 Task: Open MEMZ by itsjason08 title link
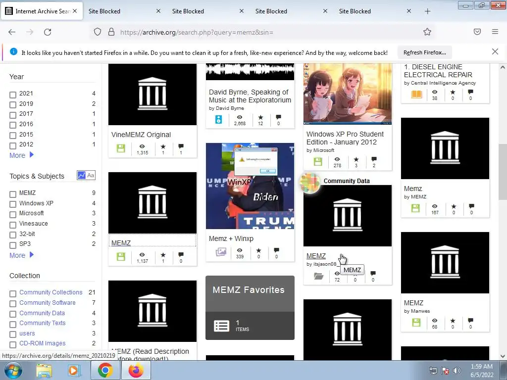click(x=316, y=256)
